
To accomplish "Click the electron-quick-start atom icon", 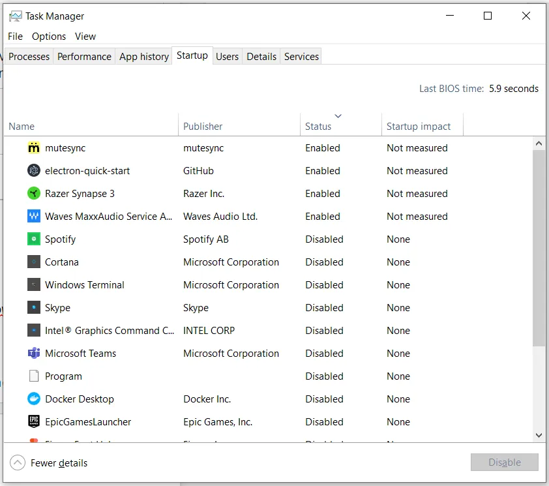I will [34, 171].
